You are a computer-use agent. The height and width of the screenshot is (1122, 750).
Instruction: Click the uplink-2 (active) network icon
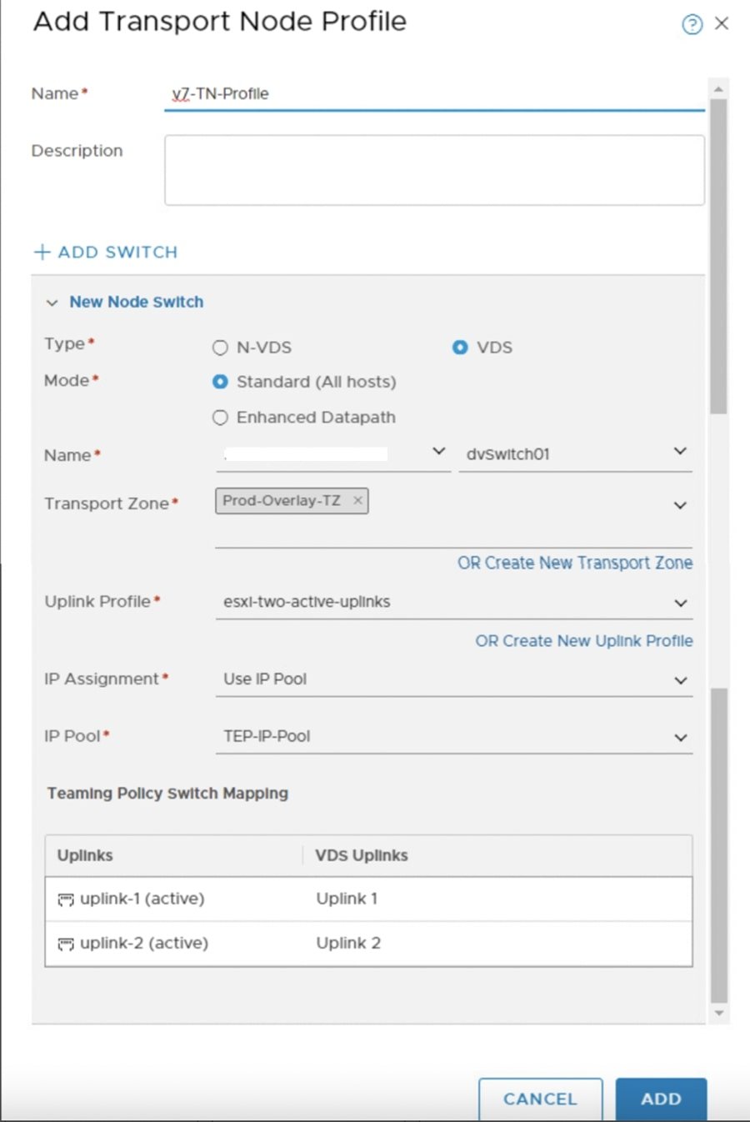click(x=65, y=944)
